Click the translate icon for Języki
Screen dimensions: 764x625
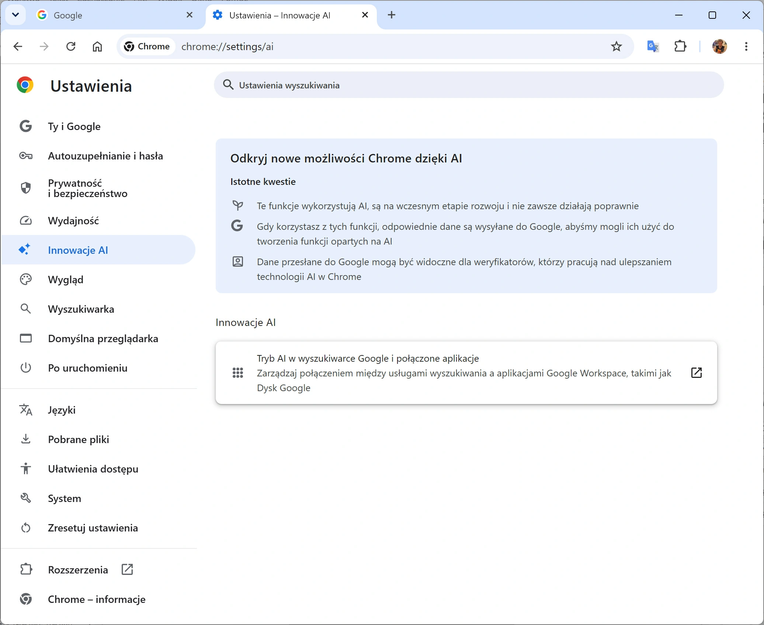point(26,410)
